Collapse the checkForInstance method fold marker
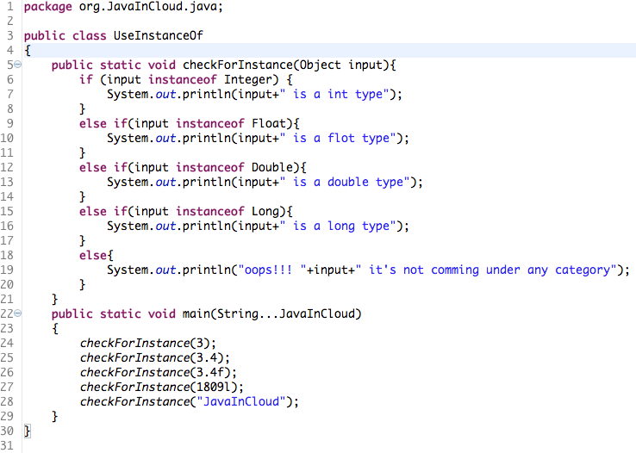Image resolution: width=636 pixels, height=453 pixels. click(18, 64)
